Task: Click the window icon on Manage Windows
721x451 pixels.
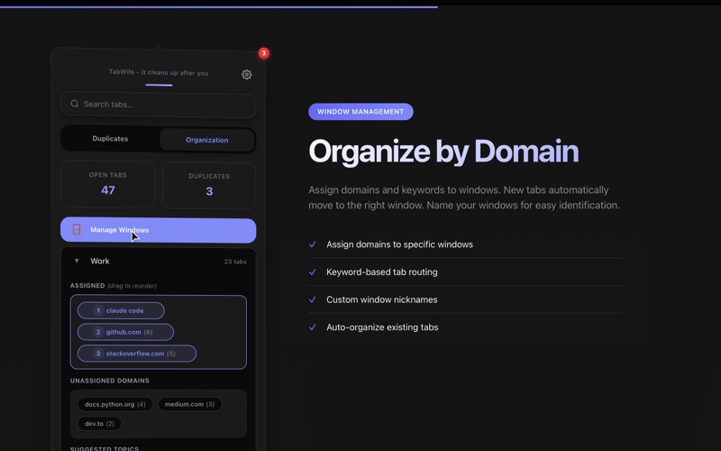Action: tap(77, 230)
